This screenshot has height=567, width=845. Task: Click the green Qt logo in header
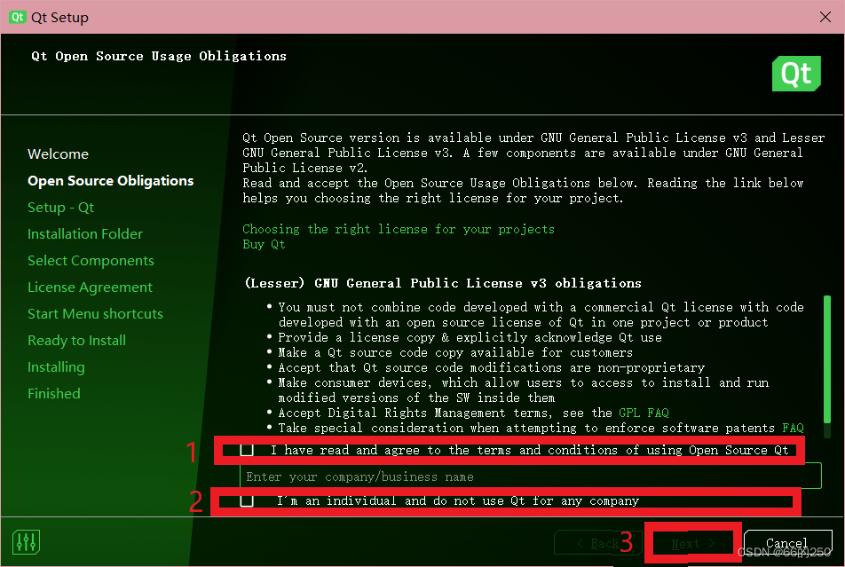(796, 74)
